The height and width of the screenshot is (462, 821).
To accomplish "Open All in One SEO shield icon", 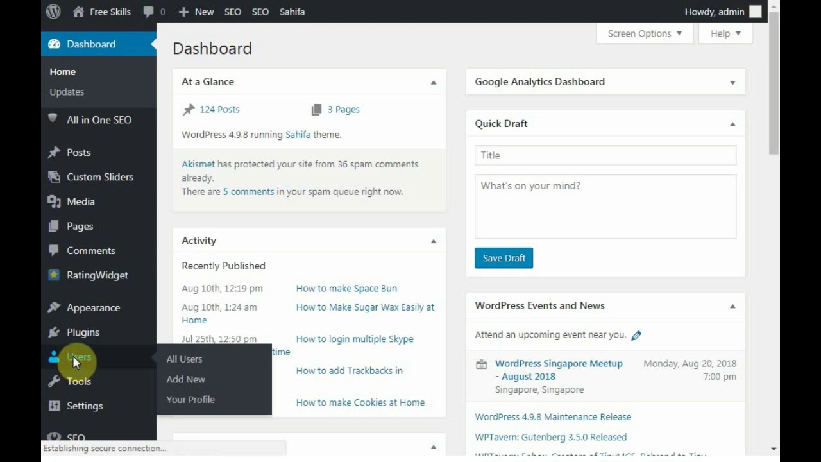I will pyautogui.click(x=54, y=119).
